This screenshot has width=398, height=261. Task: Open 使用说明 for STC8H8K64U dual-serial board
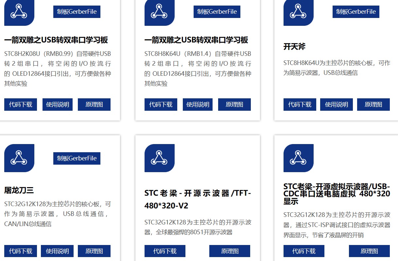pyautogui.click(x=198, y=105)
